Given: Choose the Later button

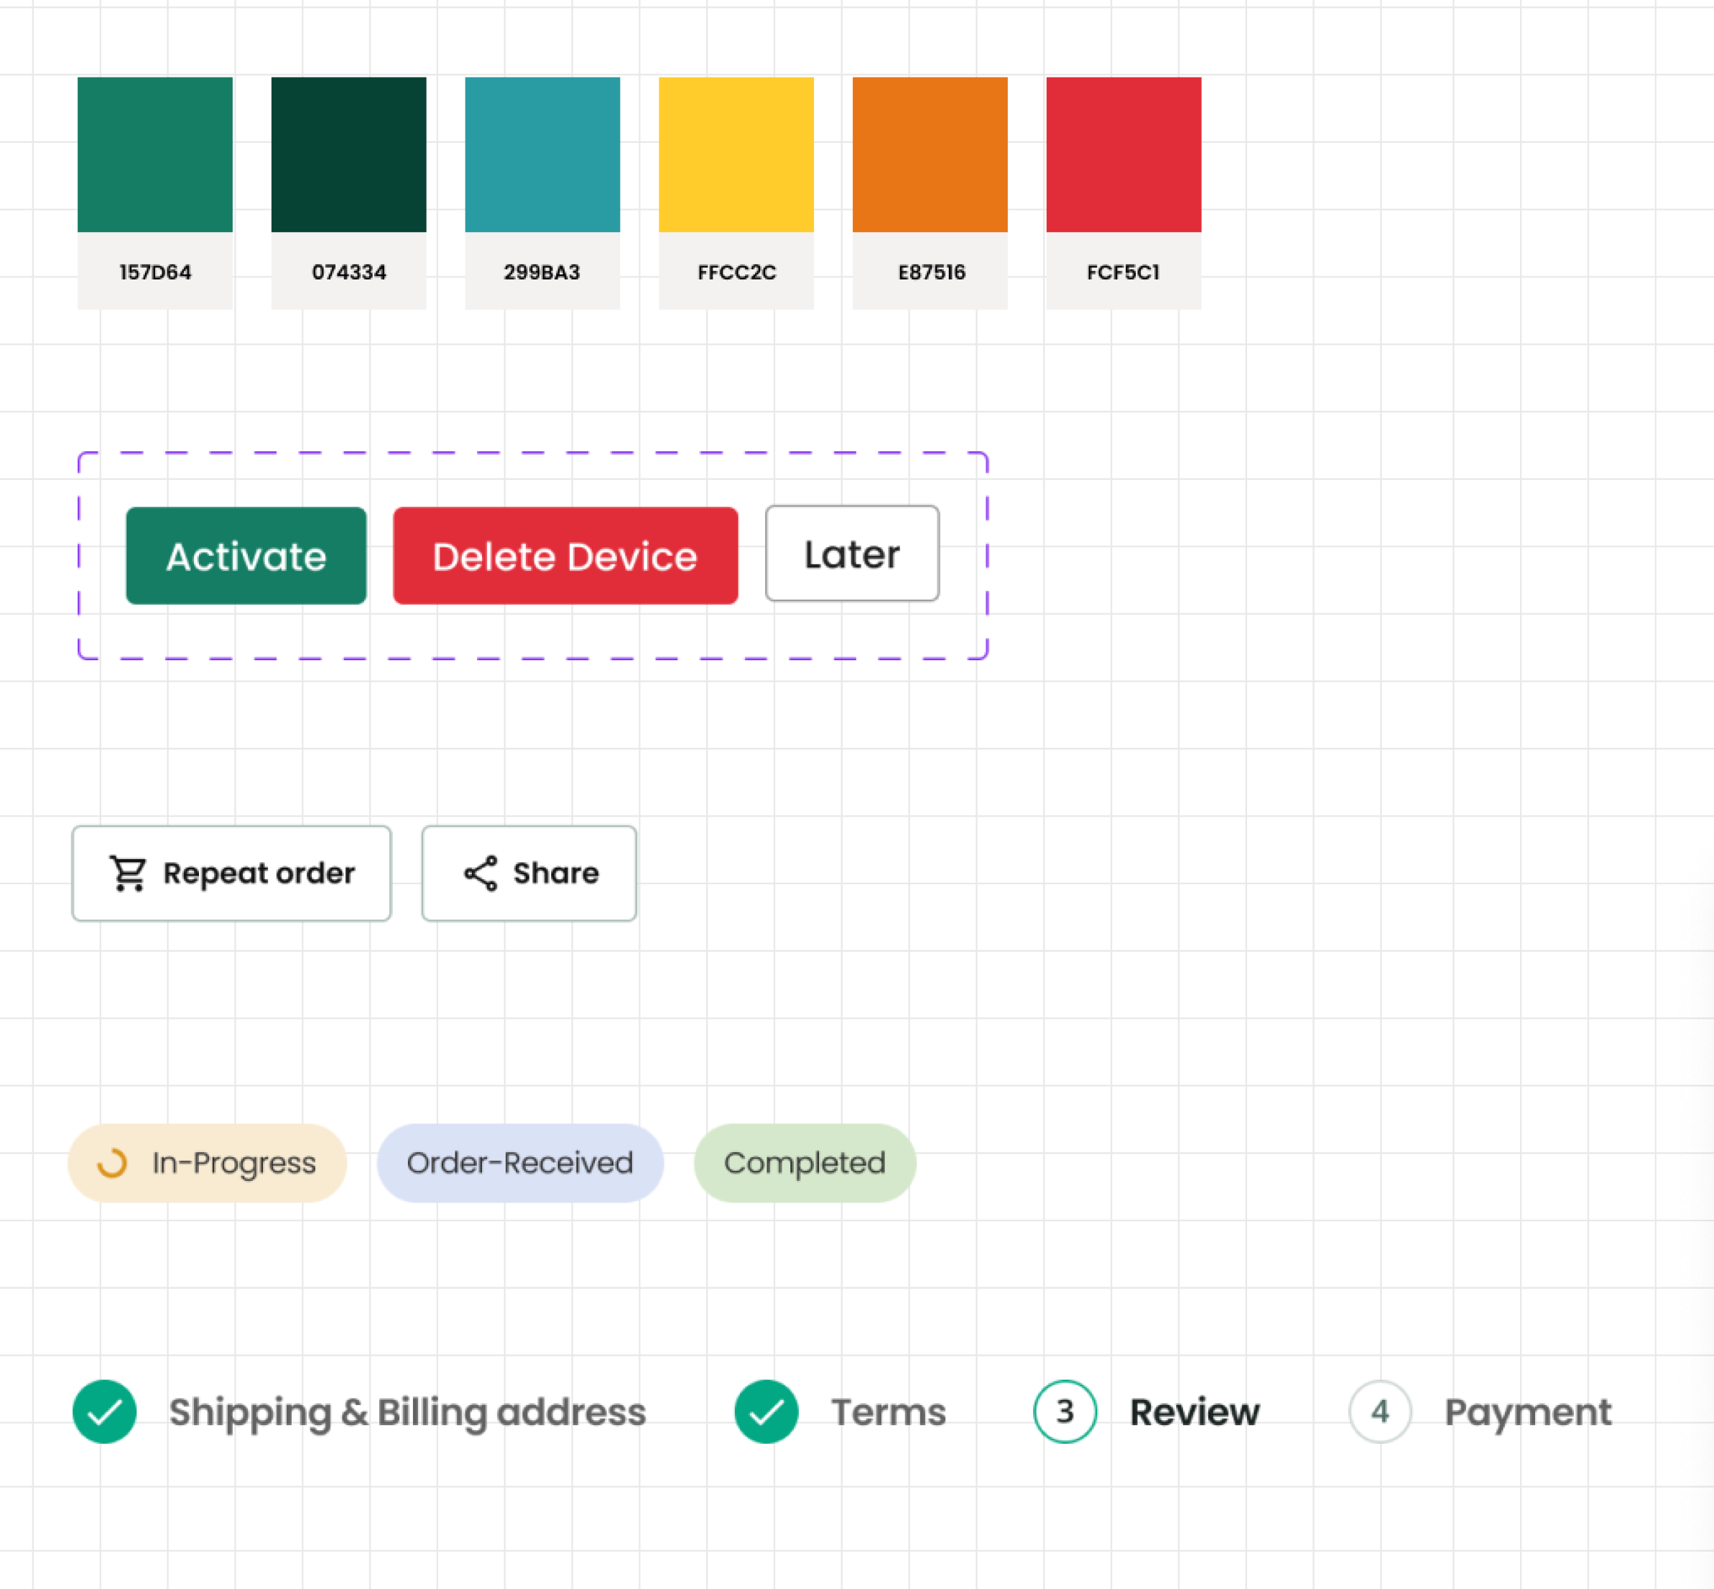Looking at the screenshot, I should tap(852, 553).
